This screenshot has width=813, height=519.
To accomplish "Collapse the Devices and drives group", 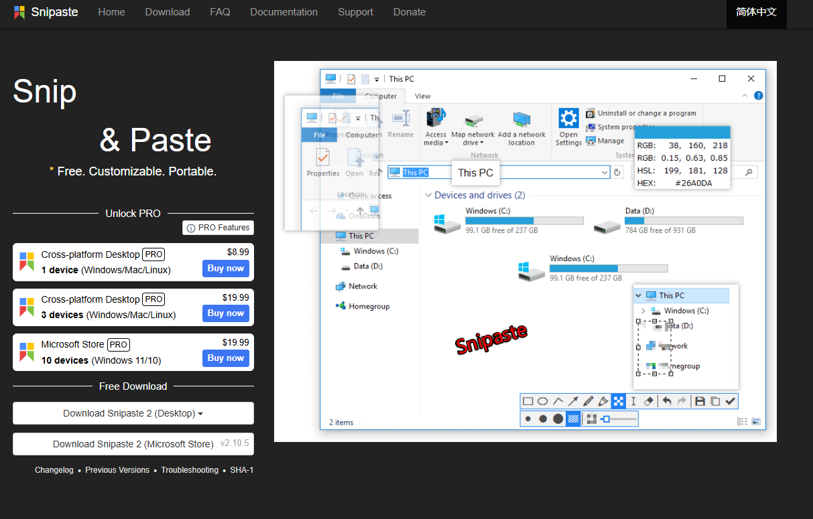I will 428,196.
